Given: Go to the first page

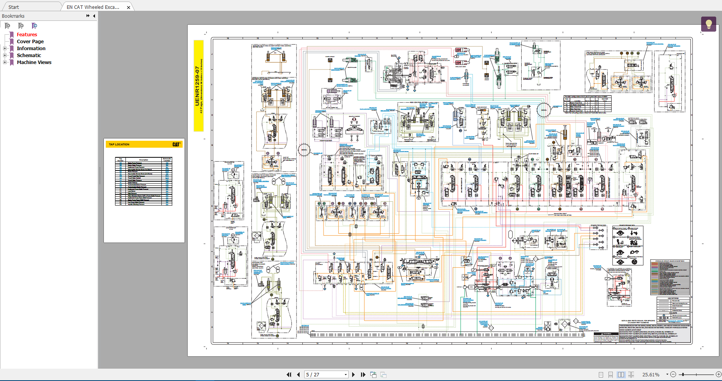Looking at the screenshot, I should 289,374.
